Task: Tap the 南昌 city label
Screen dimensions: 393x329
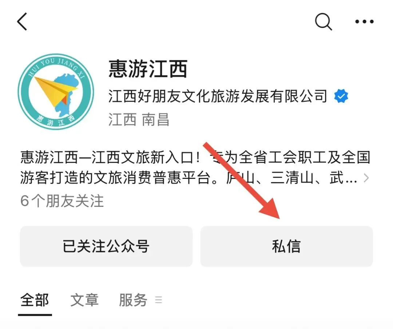Action: [x=156, y=120]
